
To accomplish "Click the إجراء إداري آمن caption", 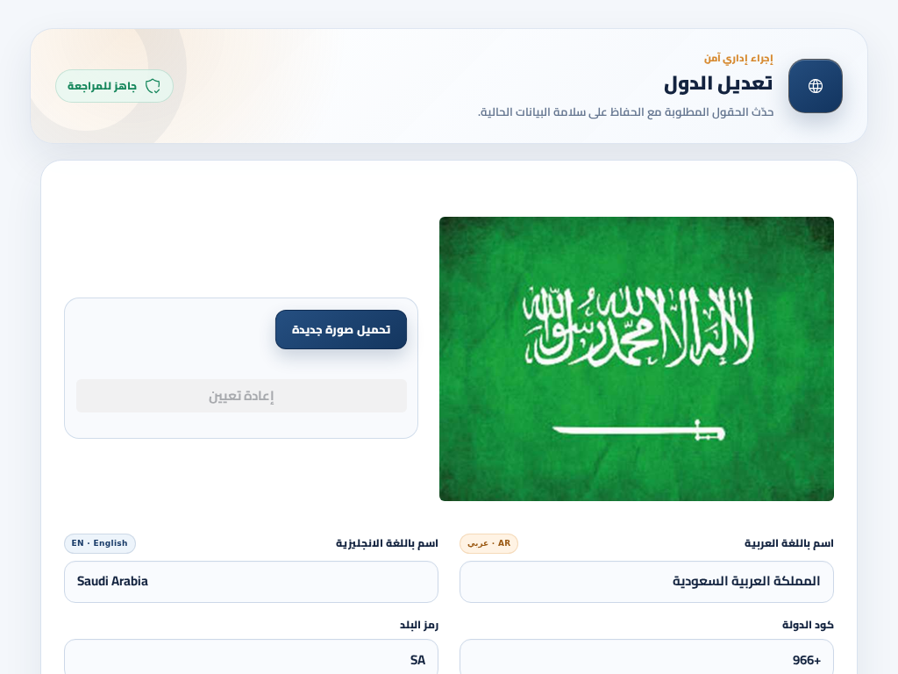I will click(738, 59).
